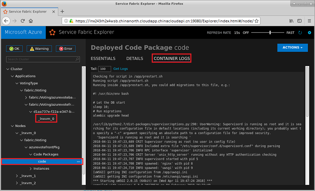Switch to the DETAILS tab
The width and height of the screenshot is (315, 191).
click(x=134, y=59)
